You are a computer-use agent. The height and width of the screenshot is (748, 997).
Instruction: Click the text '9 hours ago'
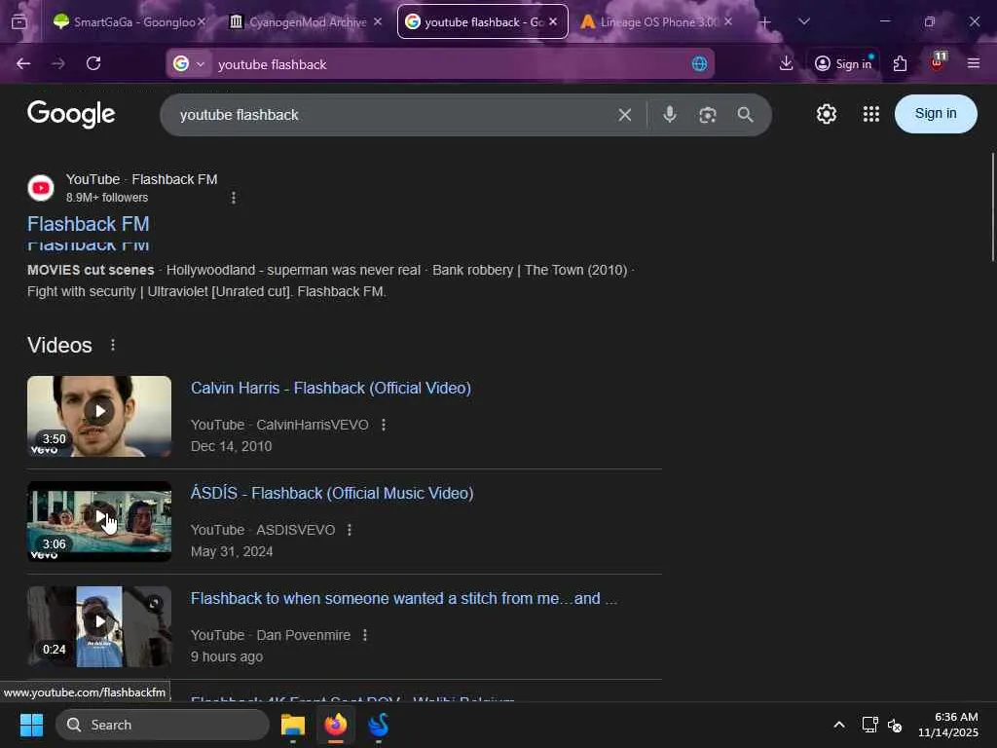(227, 657)
